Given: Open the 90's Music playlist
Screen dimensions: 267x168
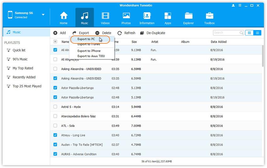Looking at the screenshot, I should pyautogui.click(x=20, y=59).
